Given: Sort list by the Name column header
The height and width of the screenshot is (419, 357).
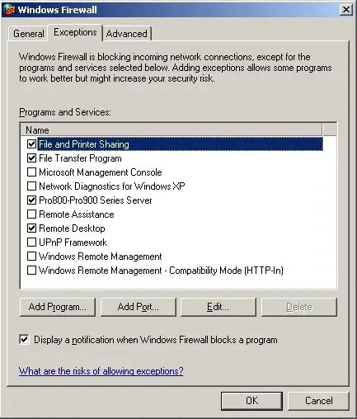Looking at the screenshot, I should (x=171, y=129).
